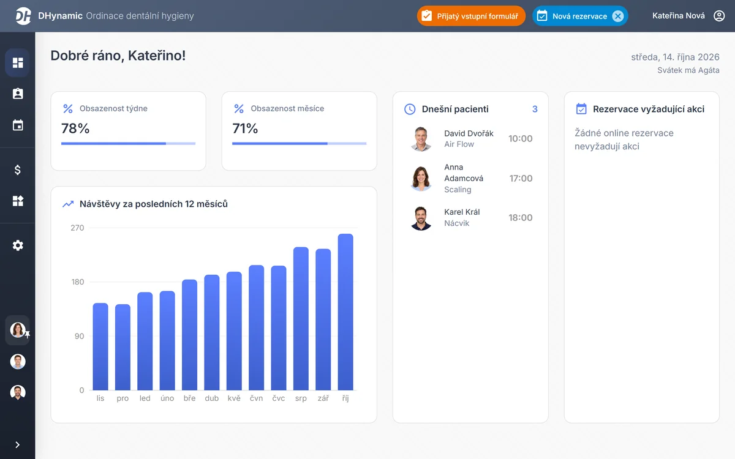Viewport: 735px width, 459px height.
Task: Switch to the pinned female staff avatar
Action: 18,330
